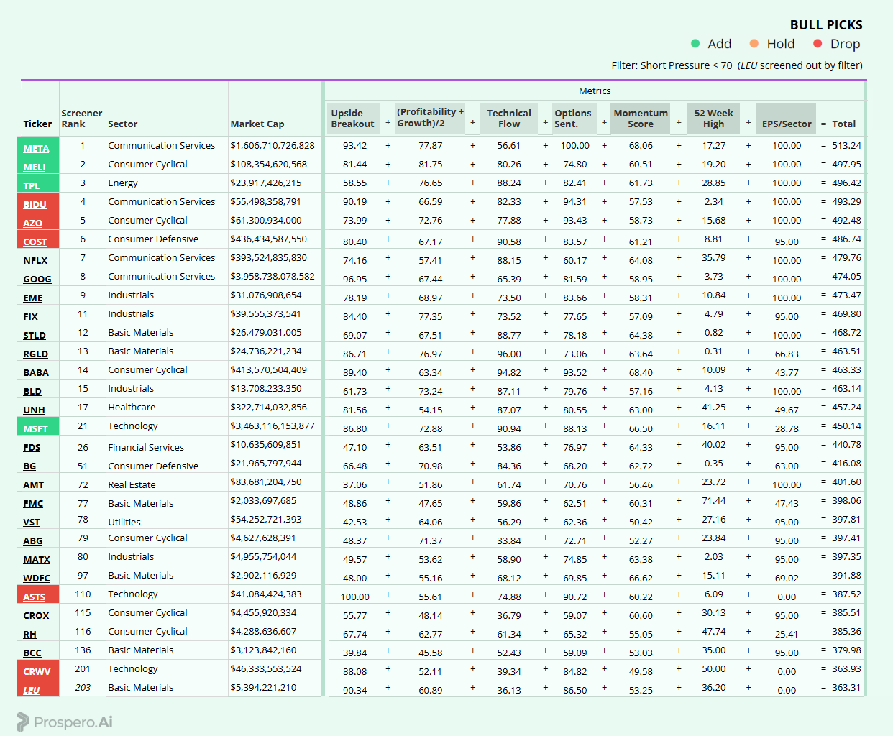893x736 pixels.
Task: Click the (Profitability + Growth)/2 column header
Action: coord(430,117)
